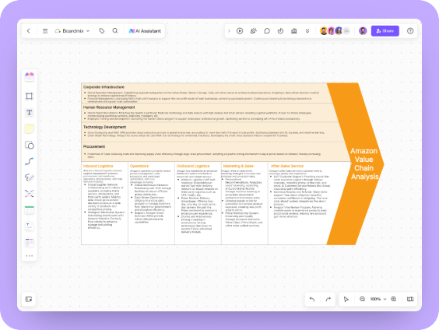Screen dimensions: 439x330
Task: Open the search magnifier
Action: (115, 31)
